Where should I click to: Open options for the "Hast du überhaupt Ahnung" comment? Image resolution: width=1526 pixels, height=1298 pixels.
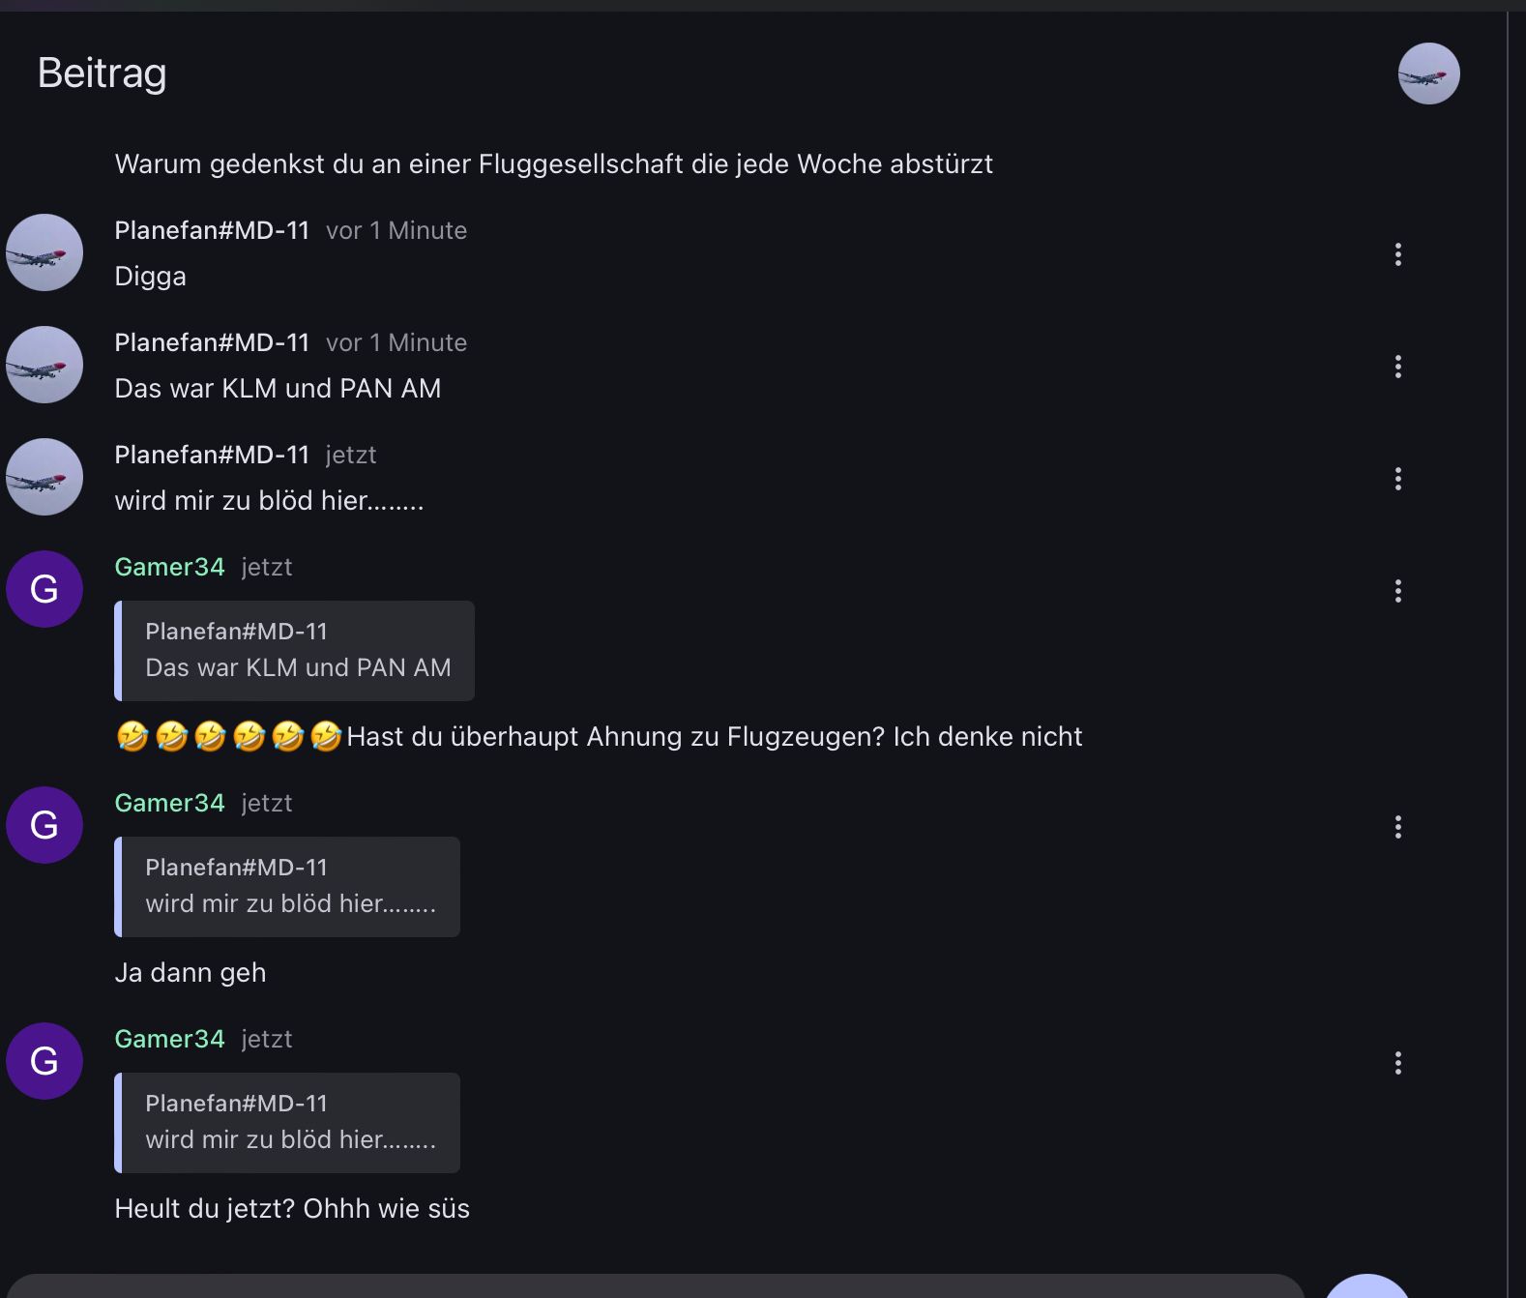tap(1397, 591)
